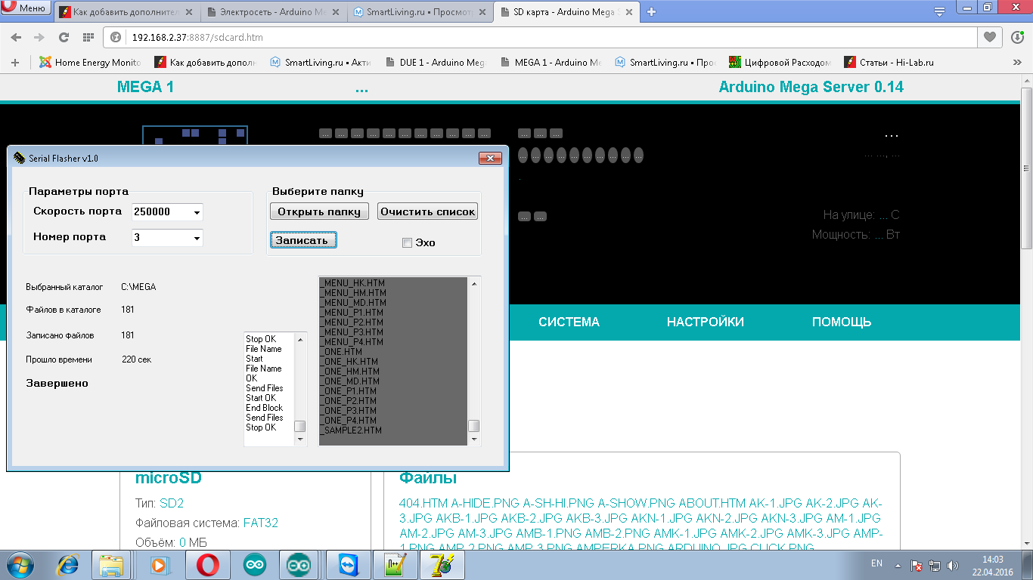Open the Статьи - Hi-Lab.ru bookmark
This screenshot has height=580, width=1033.
click(890, 63)
